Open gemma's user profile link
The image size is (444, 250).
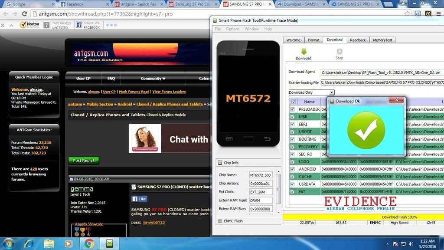tap(82, 188)
